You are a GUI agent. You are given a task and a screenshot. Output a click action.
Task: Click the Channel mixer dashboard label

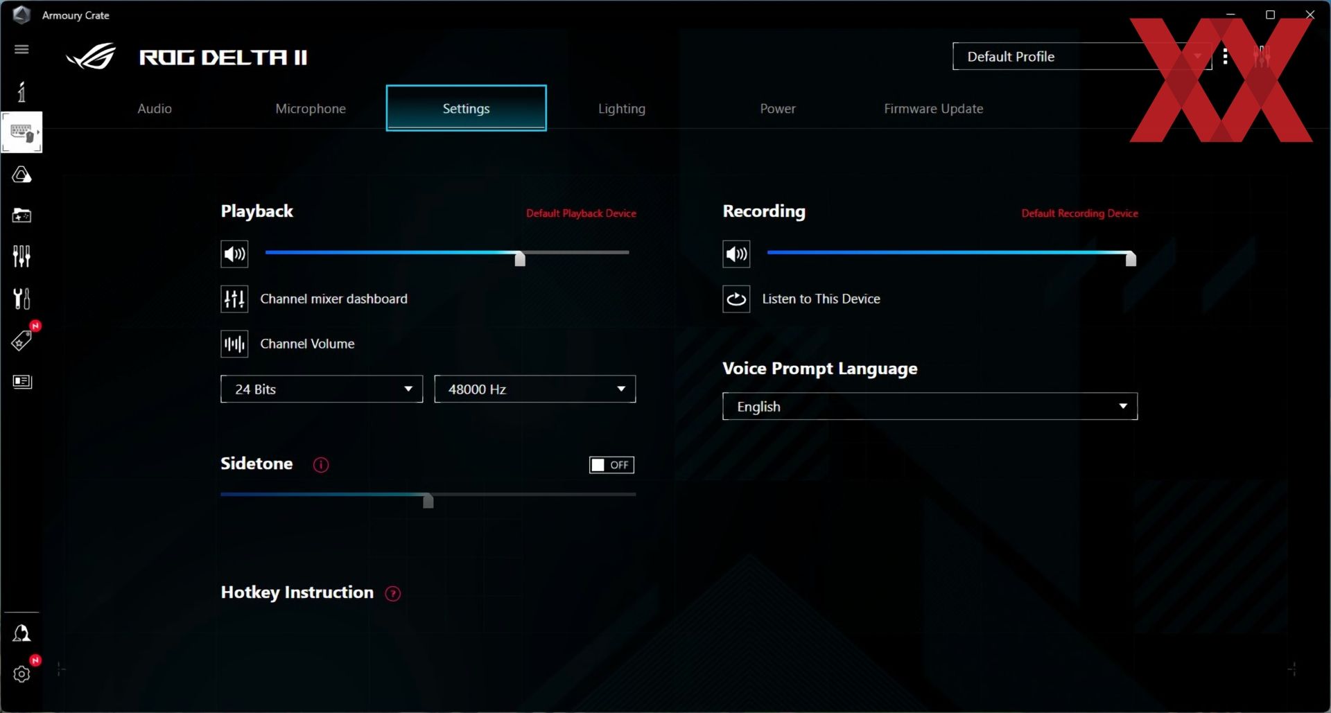tap(333, 299)
